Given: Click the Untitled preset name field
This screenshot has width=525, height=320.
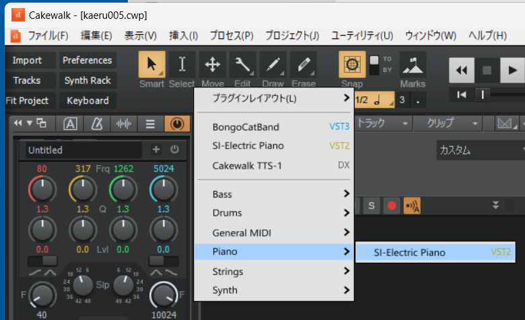Looking at the screenshot, I should point(83,150).
